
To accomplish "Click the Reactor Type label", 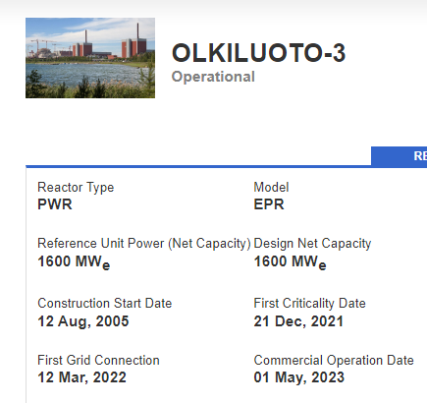I will (76, 188).
